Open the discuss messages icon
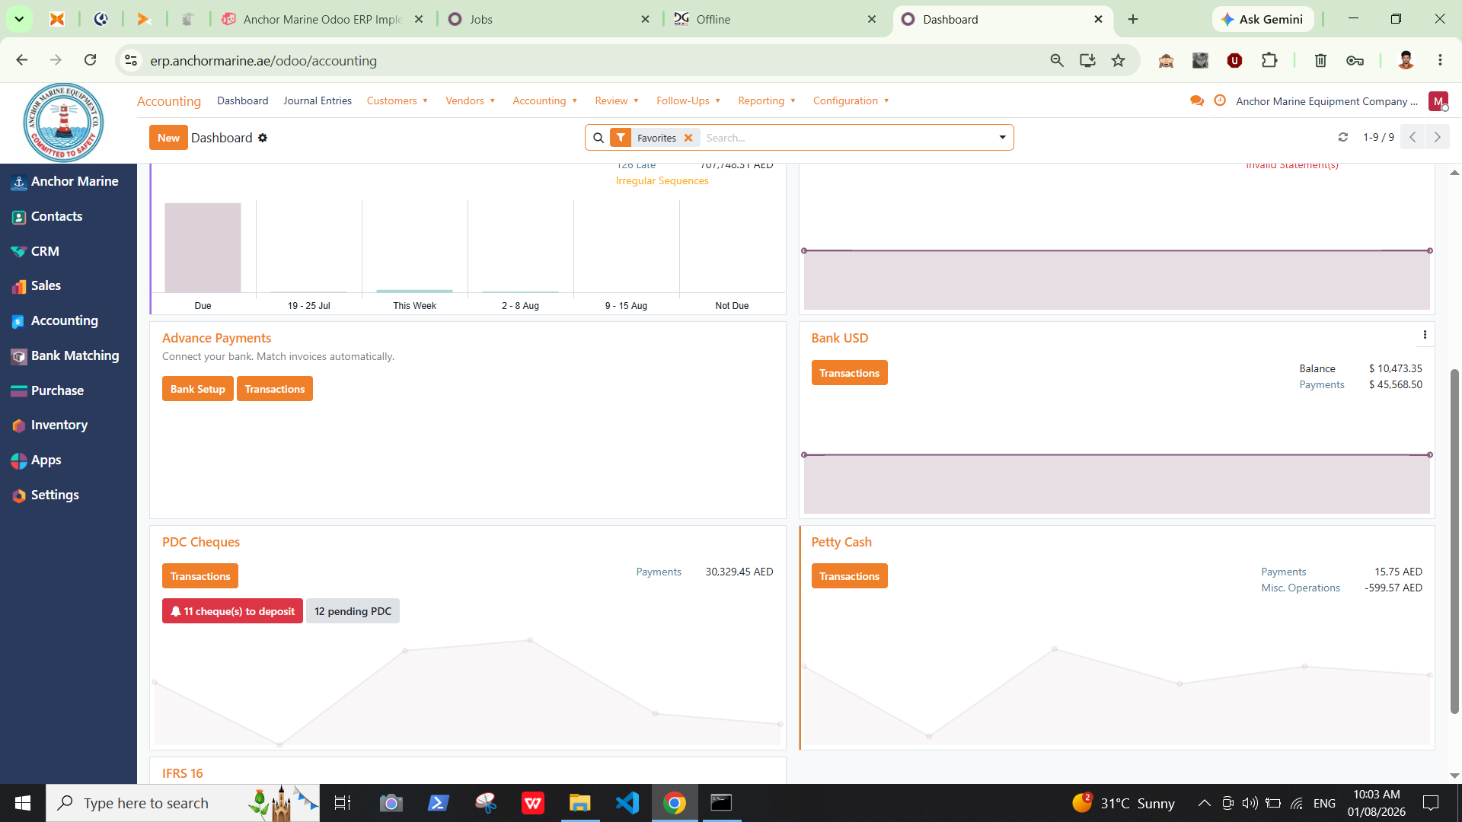This screenshot has width=1462, height=822. (x=1197, y=100)
